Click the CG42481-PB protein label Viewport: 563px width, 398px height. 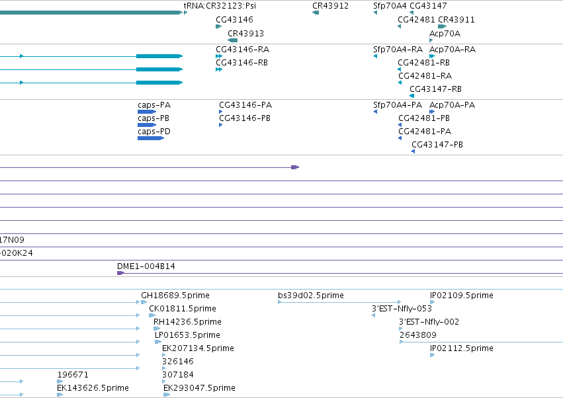(423, 118)
